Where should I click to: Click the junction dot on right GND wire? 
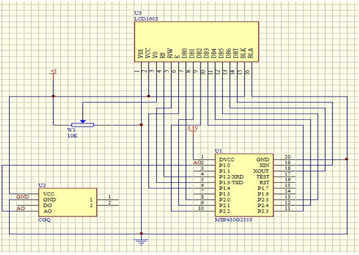point(346,159)
